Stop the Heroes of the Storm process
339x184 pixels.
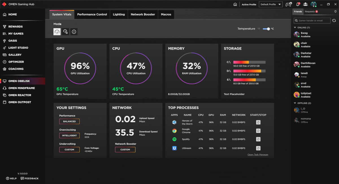pos(258,122)
